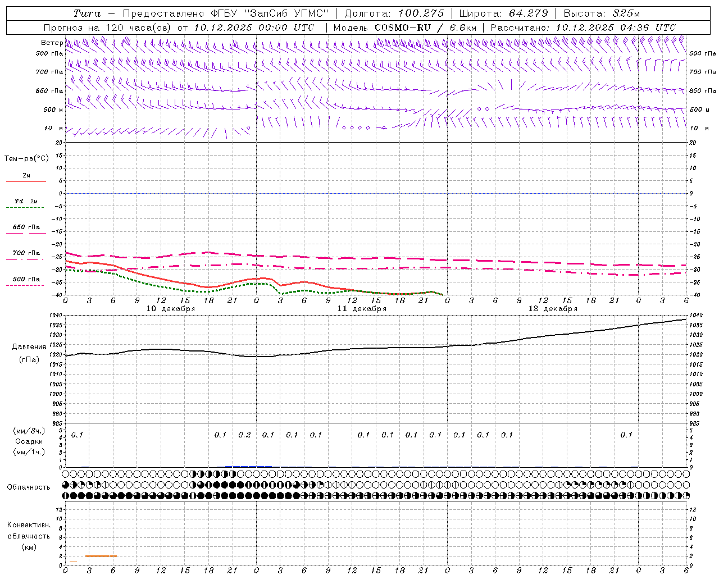This screenshot has height=575, width=719.
Task: Click 'Предоставлено ФГБУ "ЗапСиб УГМС"' text
Action: (225, 13)
